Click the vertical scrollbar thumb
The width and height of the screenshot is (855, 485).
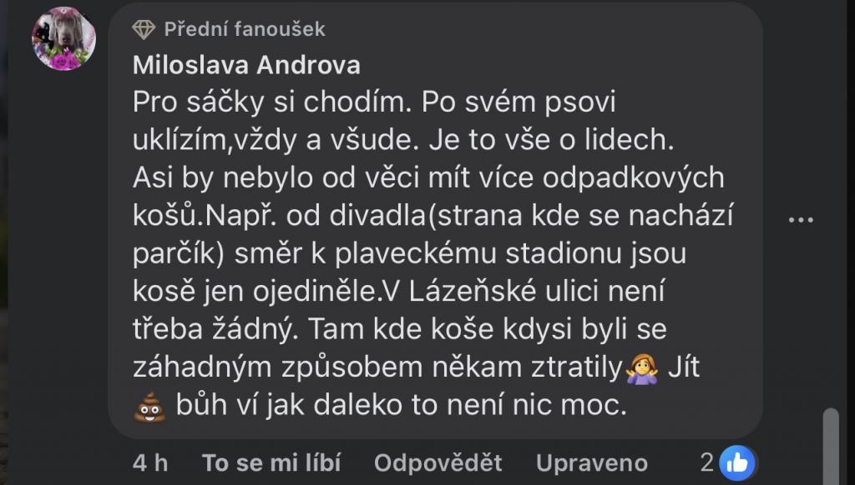[830, 446]
